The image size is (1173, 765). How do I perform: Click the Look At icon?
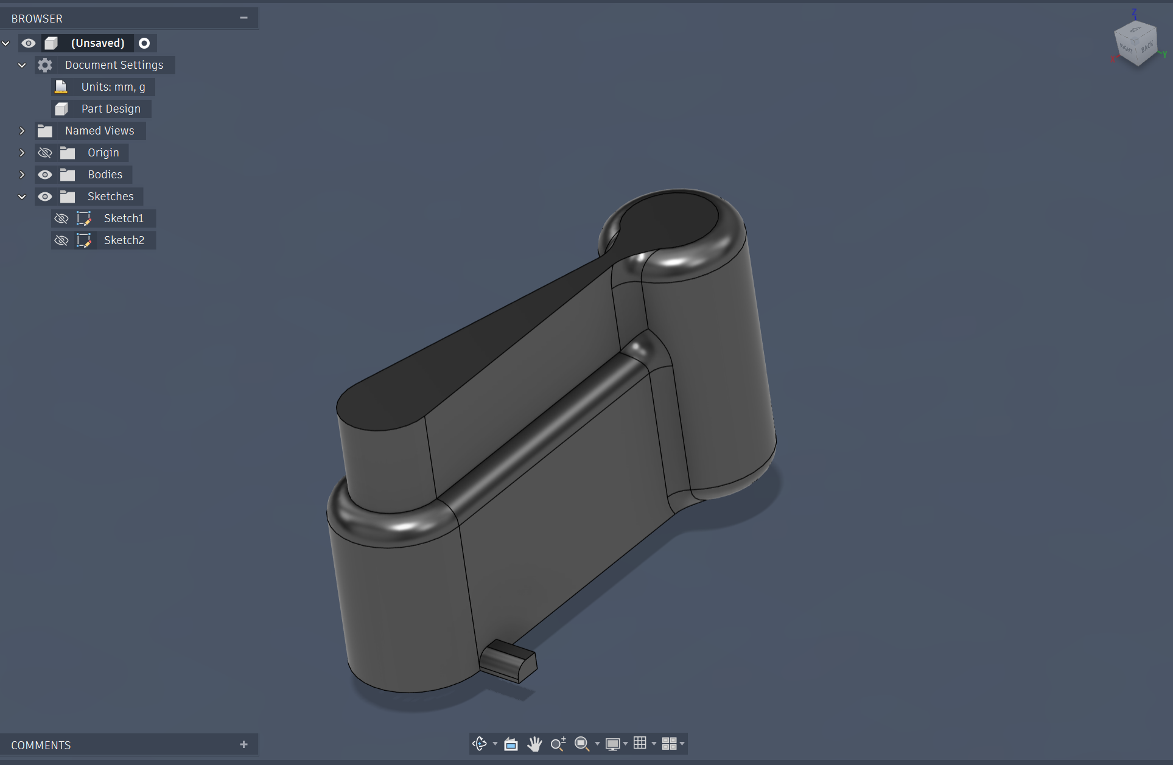[x=511, y=744]
